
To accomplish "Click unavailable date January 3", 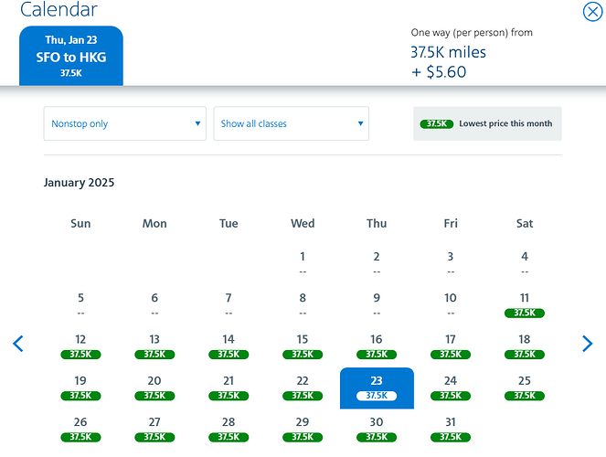I will [451, 262].
